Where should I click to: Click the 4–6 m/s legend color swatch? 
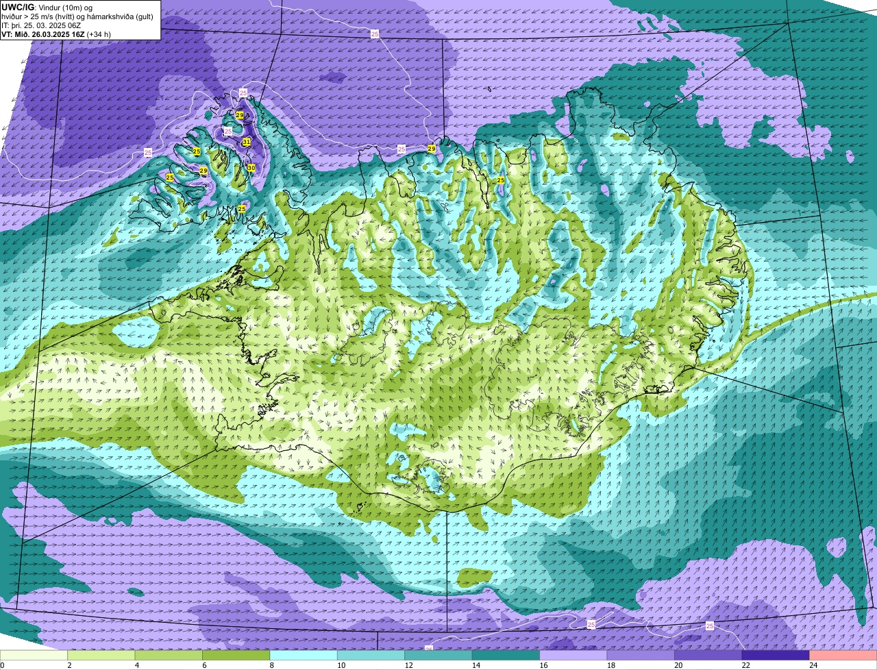169,655
